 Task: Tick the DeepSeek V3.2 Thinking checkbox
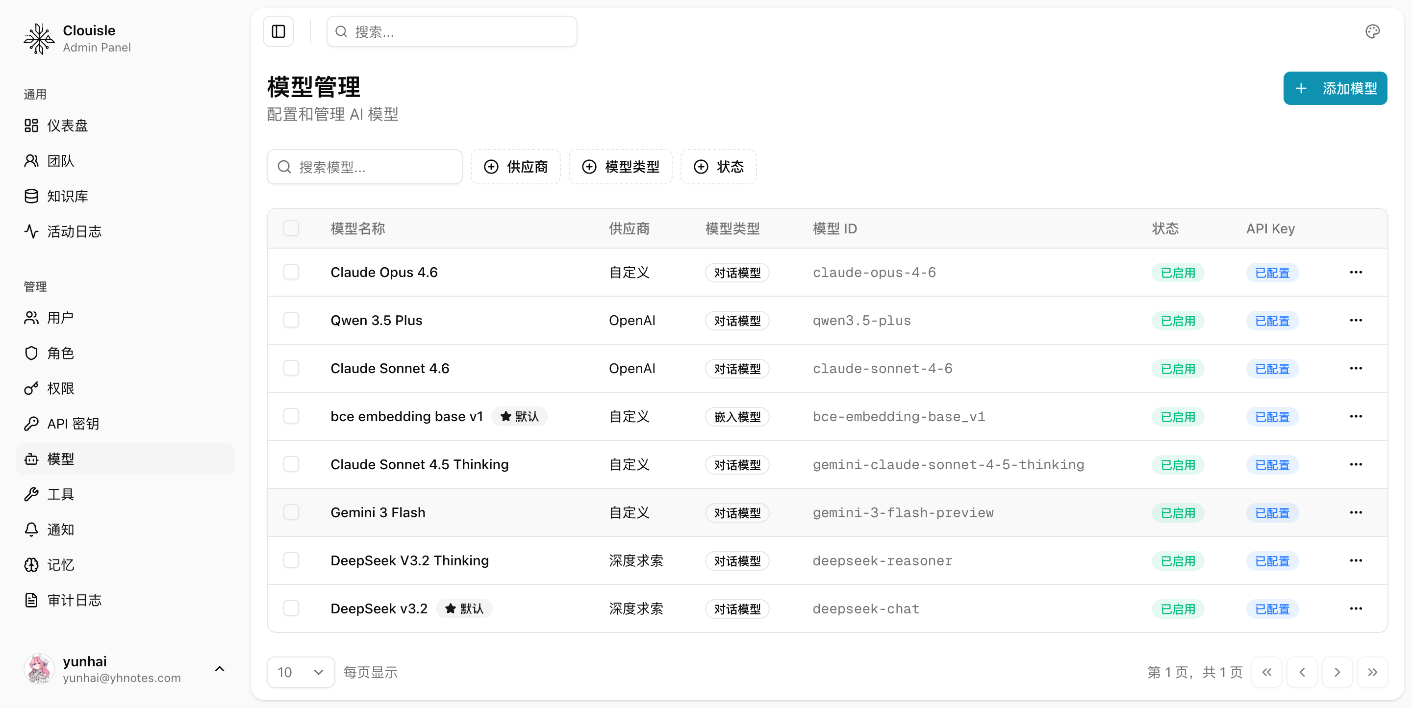[291, 560]
